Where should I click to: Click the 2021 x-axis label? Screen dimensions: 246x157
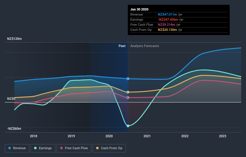(147, 136)
